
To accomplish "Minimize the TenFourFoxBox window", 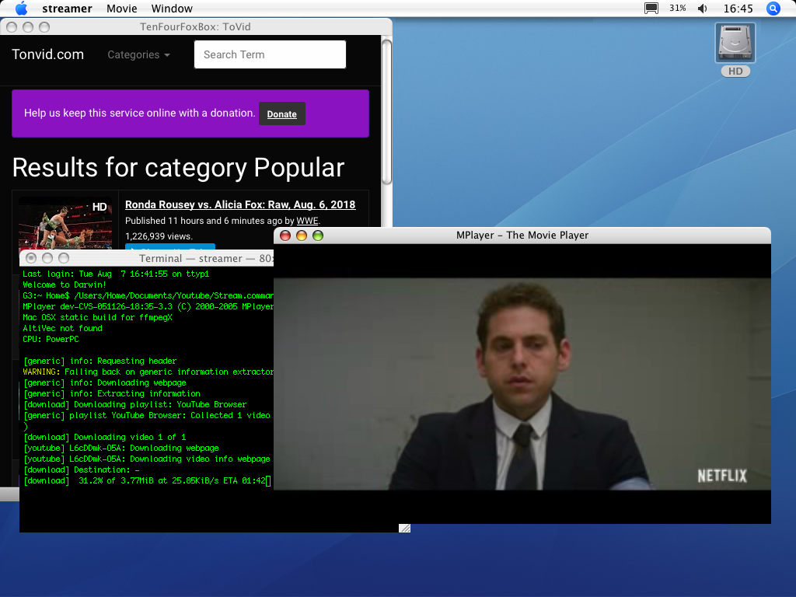I will tap(28, 27).
